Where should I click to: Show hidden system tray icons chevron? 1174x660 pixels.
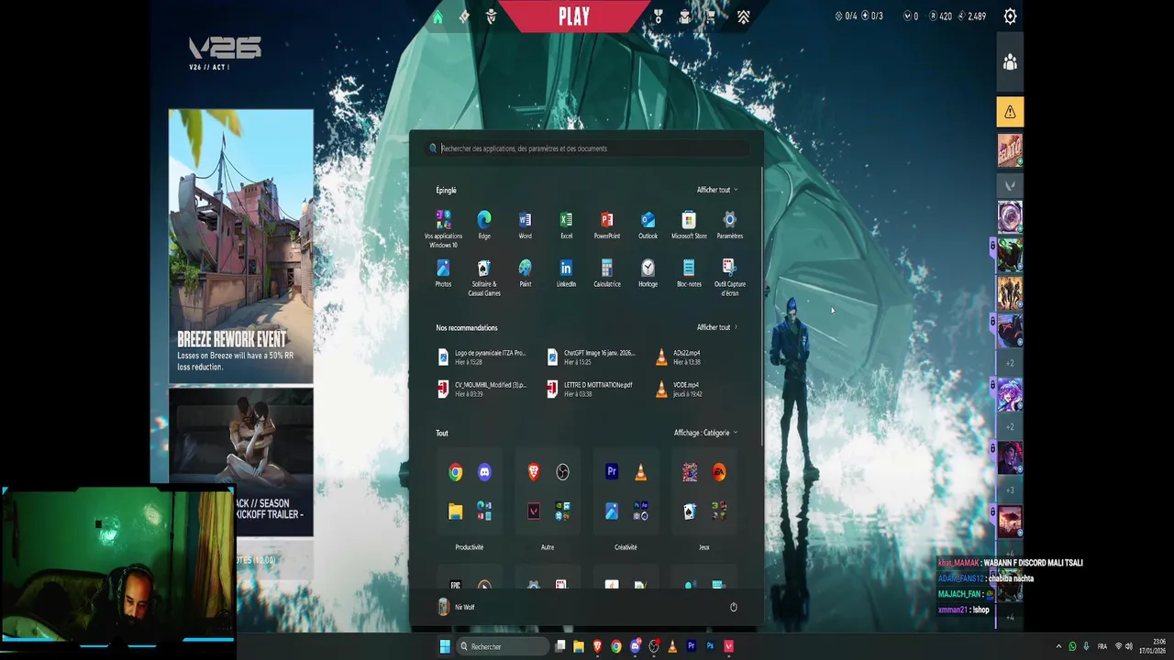[x=1058, y=646]
